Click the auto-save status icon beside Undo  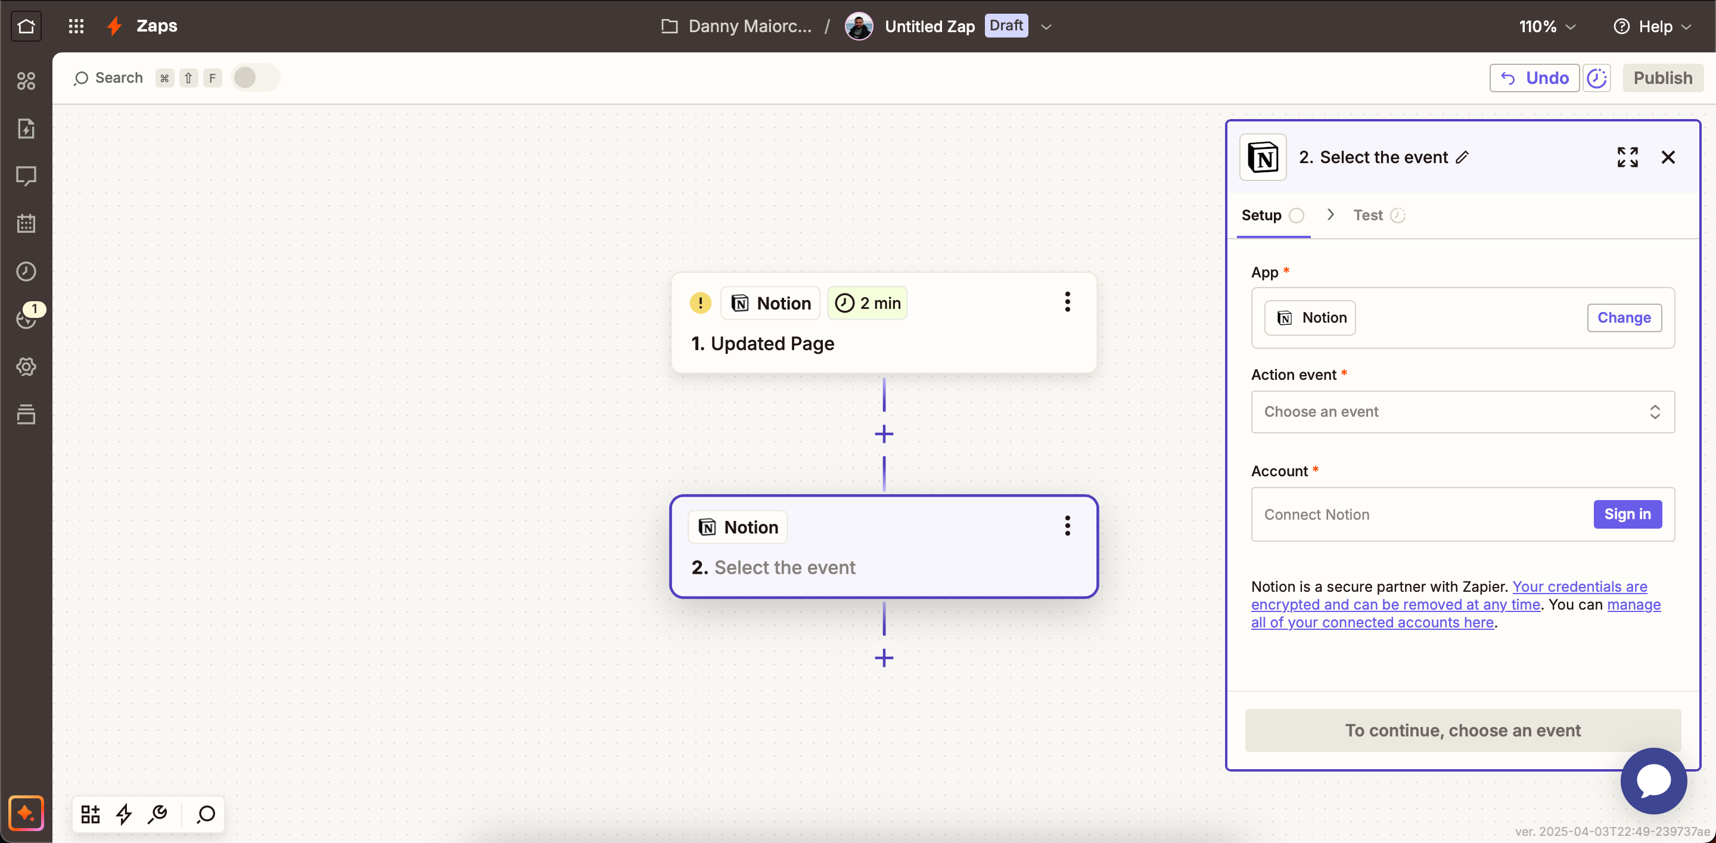pyautogui.click(x=1597, y=78)
